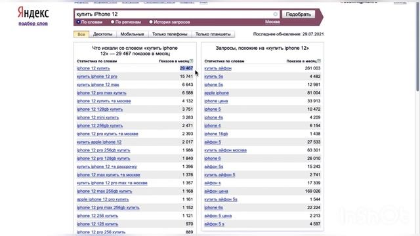Click the Яндекс logo

coord(33,12)
